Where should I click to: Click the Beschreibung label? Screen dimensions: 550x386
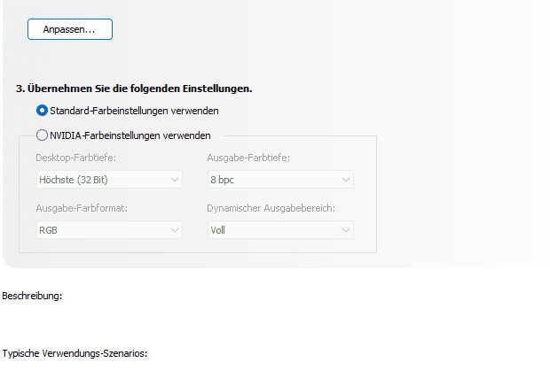[x=32, y=296]
